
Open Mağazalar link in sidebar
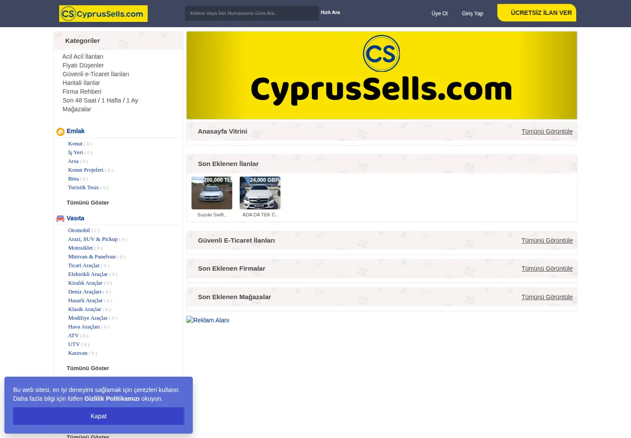[77, 109]
